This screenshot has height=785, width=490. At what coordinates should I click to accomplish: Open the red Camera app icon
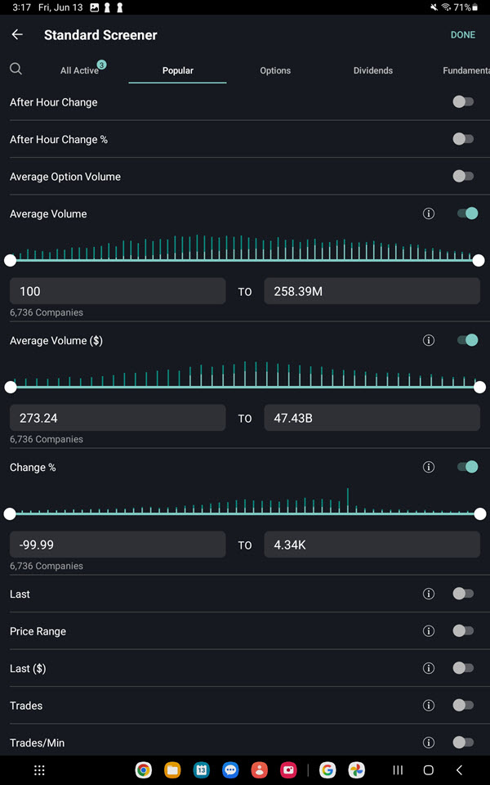pyautogui.click(x=288, y=770)
